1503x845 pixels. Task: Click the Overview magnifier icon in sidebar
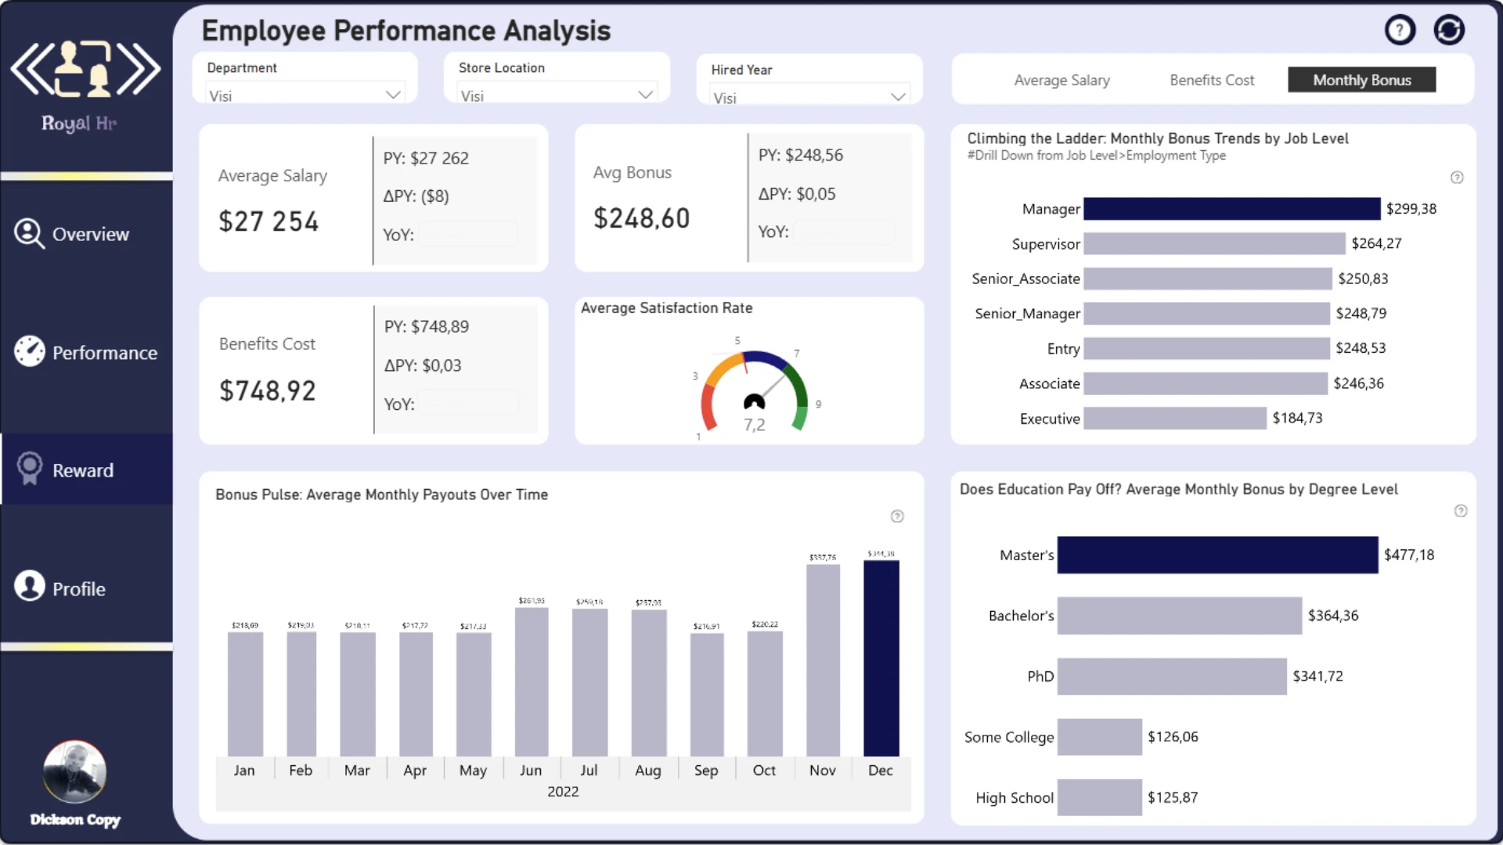pos(29,233)
